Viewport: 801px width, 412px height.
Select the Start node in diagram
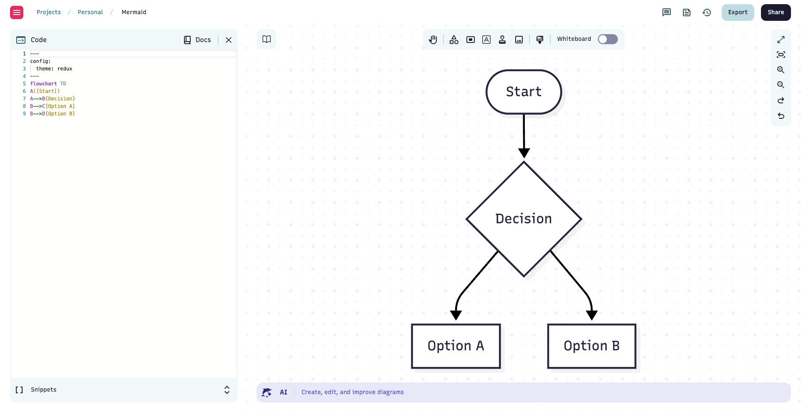(524, 92)
